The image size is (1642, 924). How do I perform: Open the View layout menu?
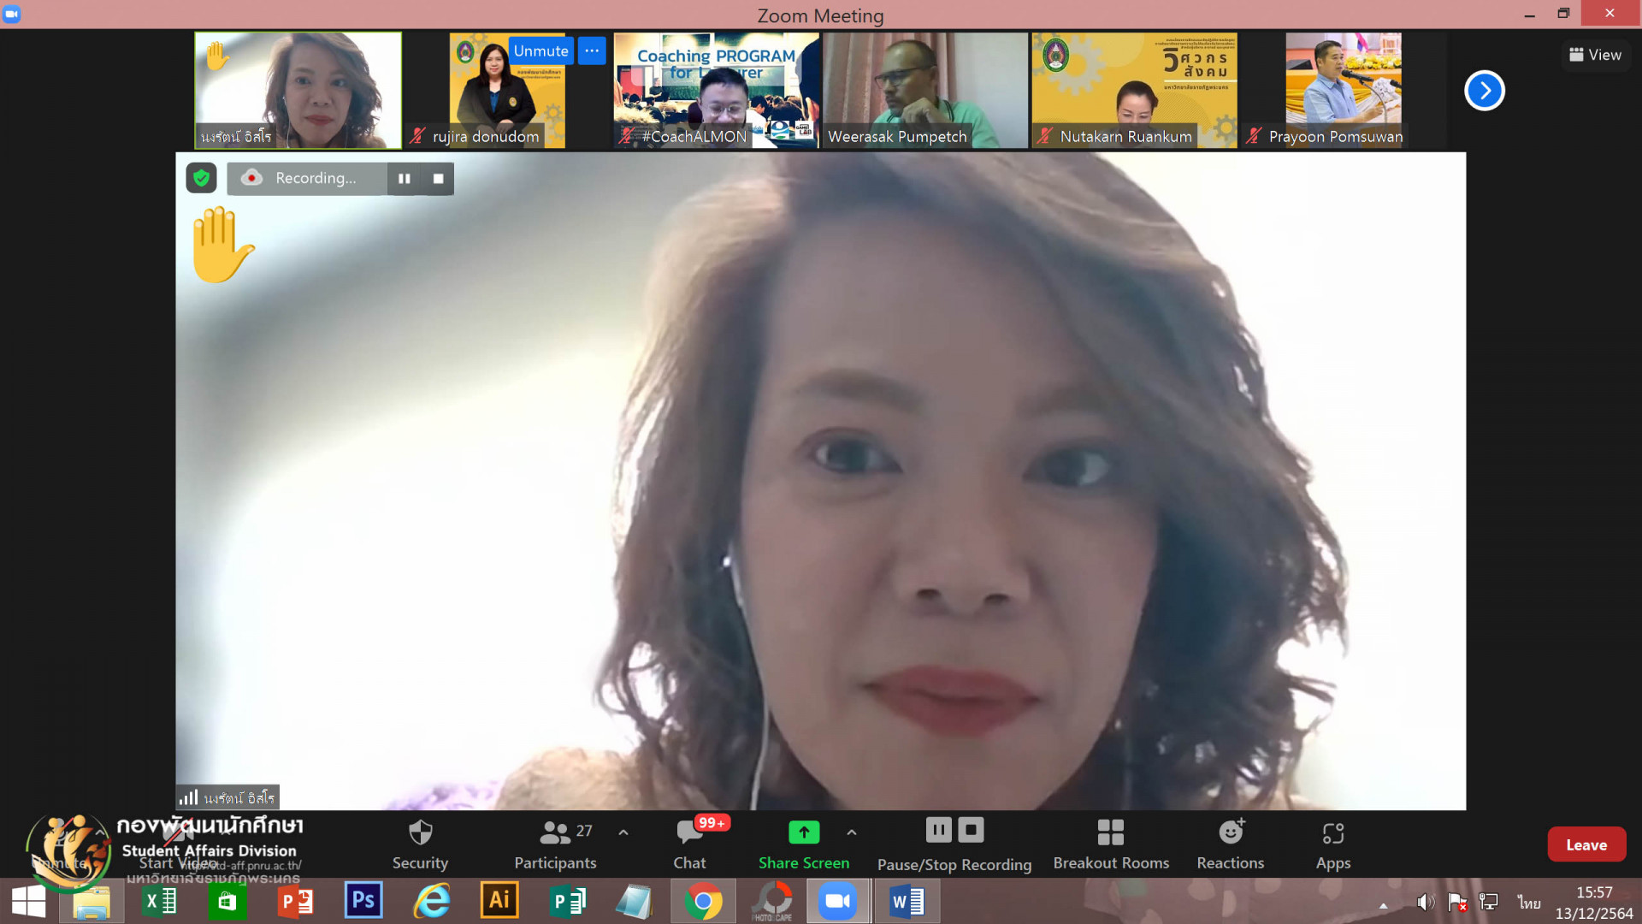pos(1595,55)
